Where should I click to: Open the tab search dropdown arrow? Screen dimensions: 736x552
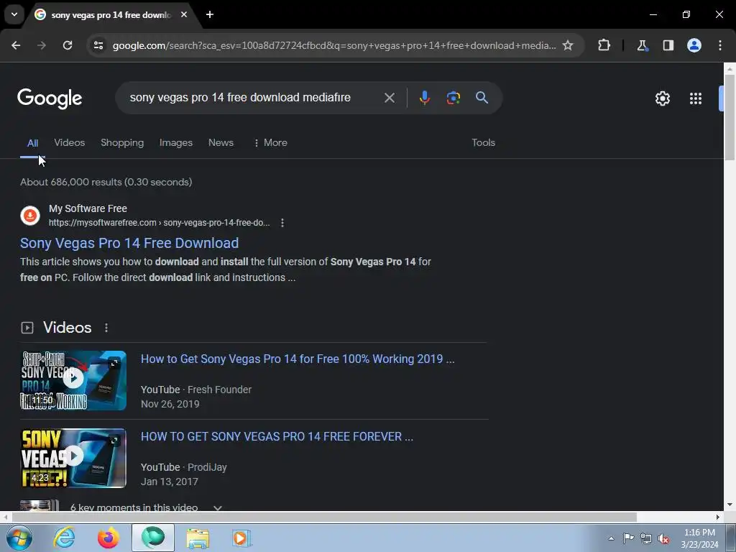click(x=14, y=14)
